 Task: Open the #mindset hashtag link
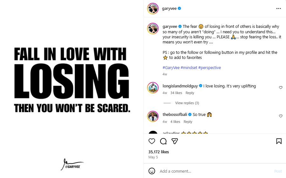tap(189, 68)
